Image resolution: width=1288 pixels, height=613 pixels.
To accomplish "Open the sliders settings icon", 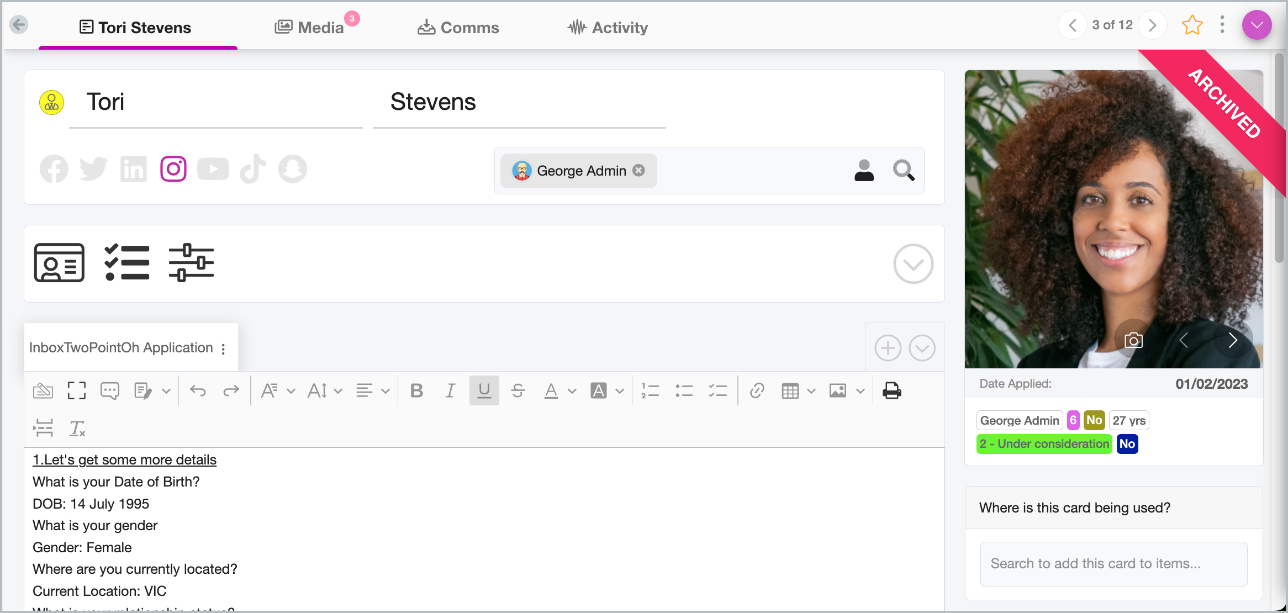I will 191,263.
